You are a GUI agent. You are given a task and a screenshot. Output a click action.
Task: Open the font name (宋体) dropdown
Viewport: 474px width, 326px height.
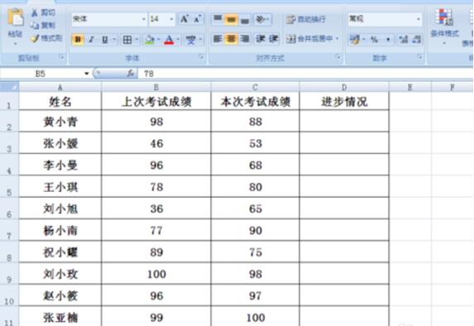tap(144, 19)
